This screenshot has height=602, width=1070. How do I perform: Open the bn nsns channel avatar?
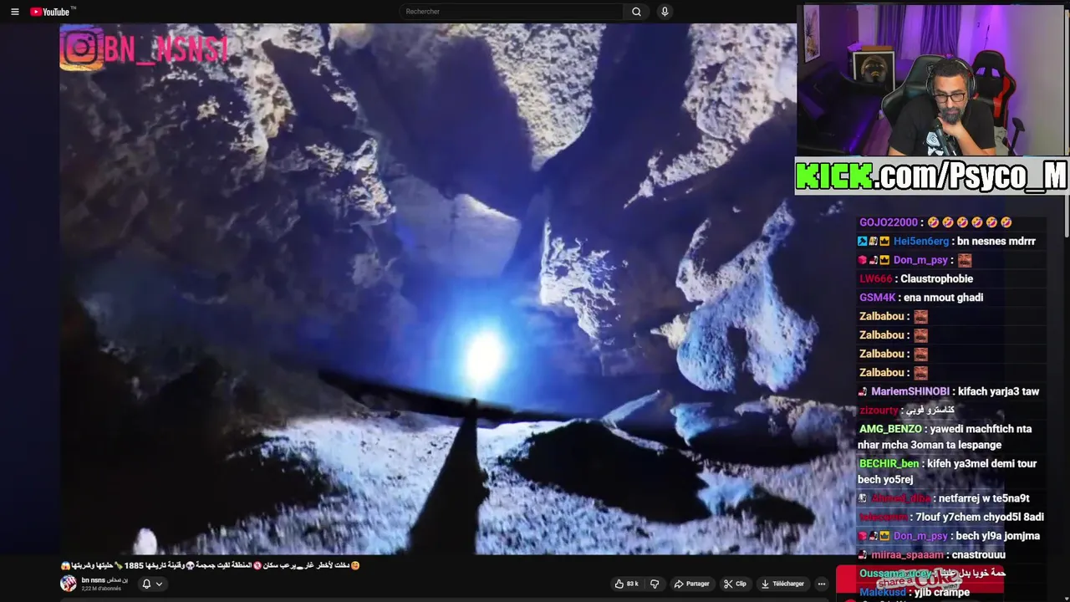(69, 584)
